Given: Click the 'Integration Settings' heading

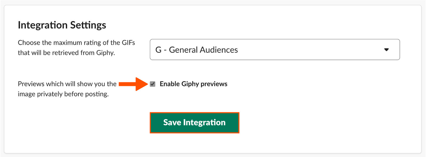Looking at the screenshot, I should (x=62, y=25).
